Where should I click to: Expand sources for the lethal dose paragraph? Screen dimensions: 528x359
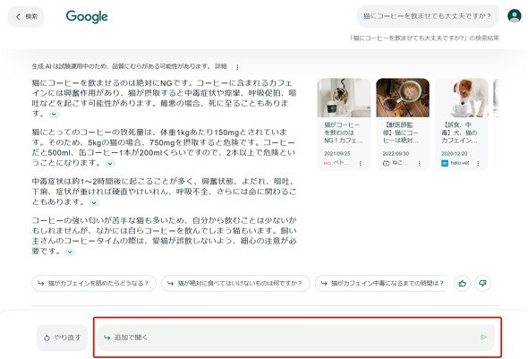[x=110, y=163]
